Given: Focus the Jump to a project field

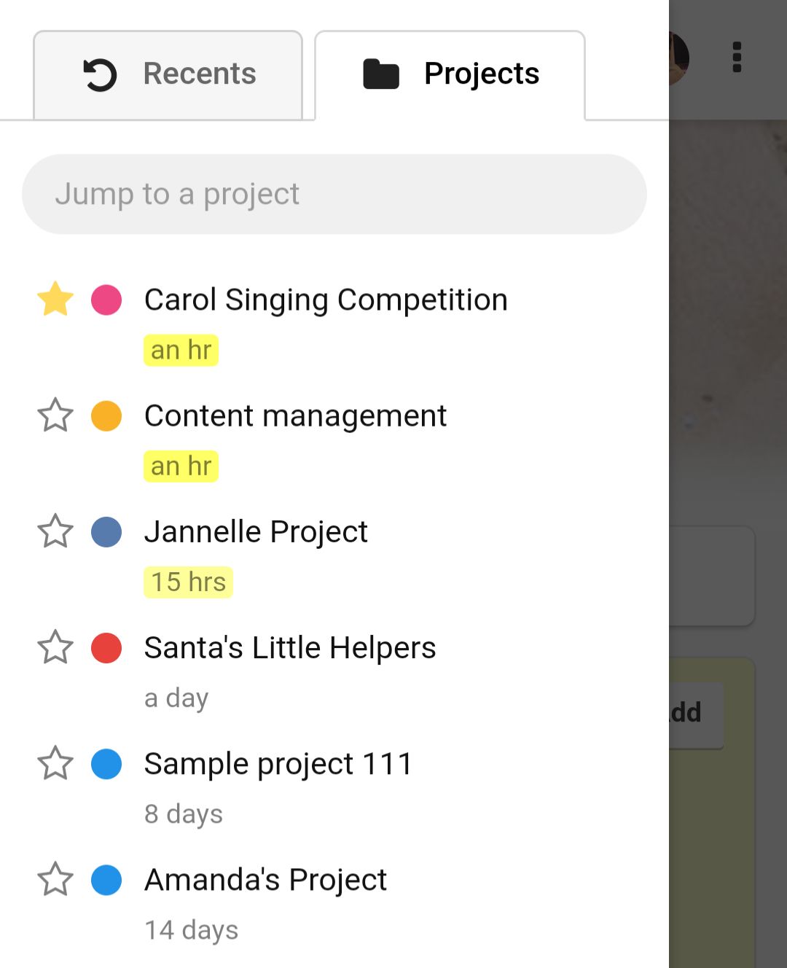Looking at the screenshot, I should click(x=334, y=194).
